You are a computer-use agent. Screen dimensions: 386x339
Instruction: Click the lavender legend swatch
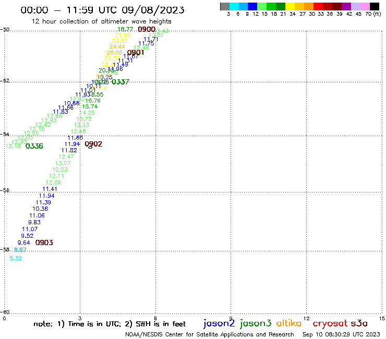pos(355,6)
